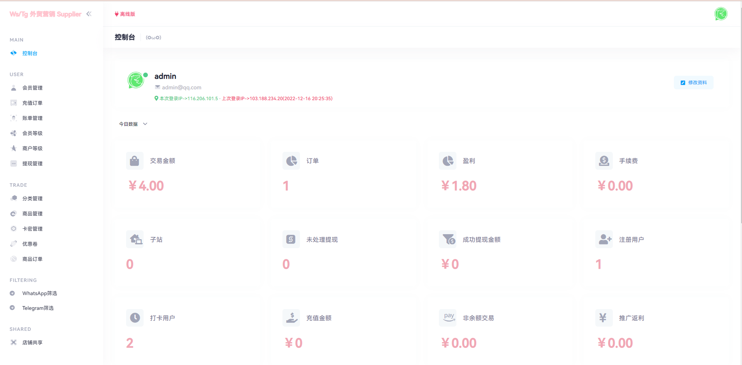Click the clock icon beside 打卡用户
The width and height of the screenshot is (742, 365).
point(135,318)
